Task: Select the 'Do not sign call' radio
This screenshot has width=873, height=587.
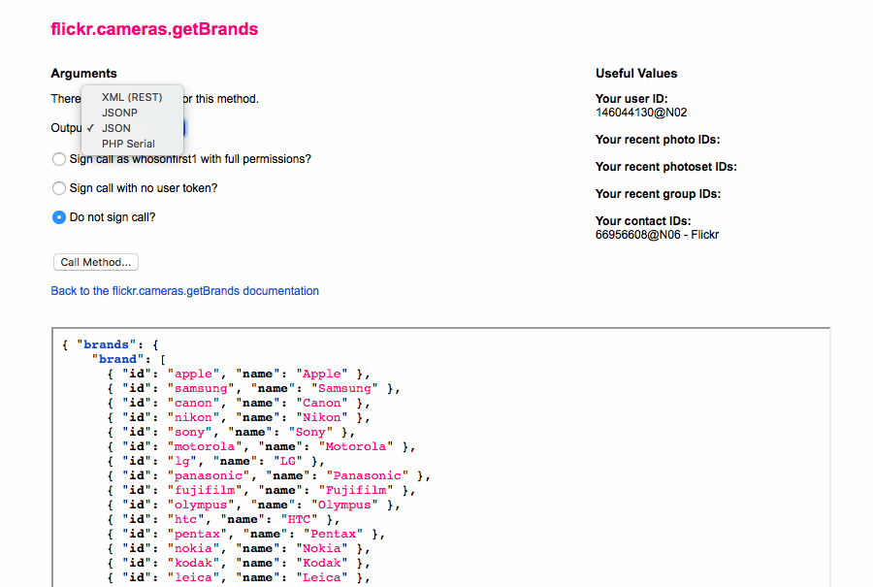Action: (59, 217)
